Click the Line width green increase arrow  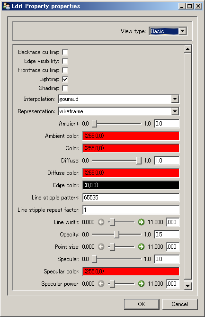tap(141, 222)
